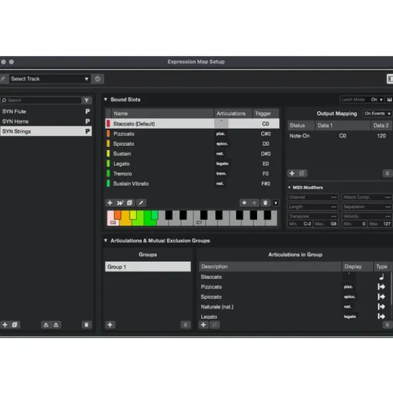Open the On Events dropdown
Image resolution: width=393 pixels, height=394 pixels.
378,113
